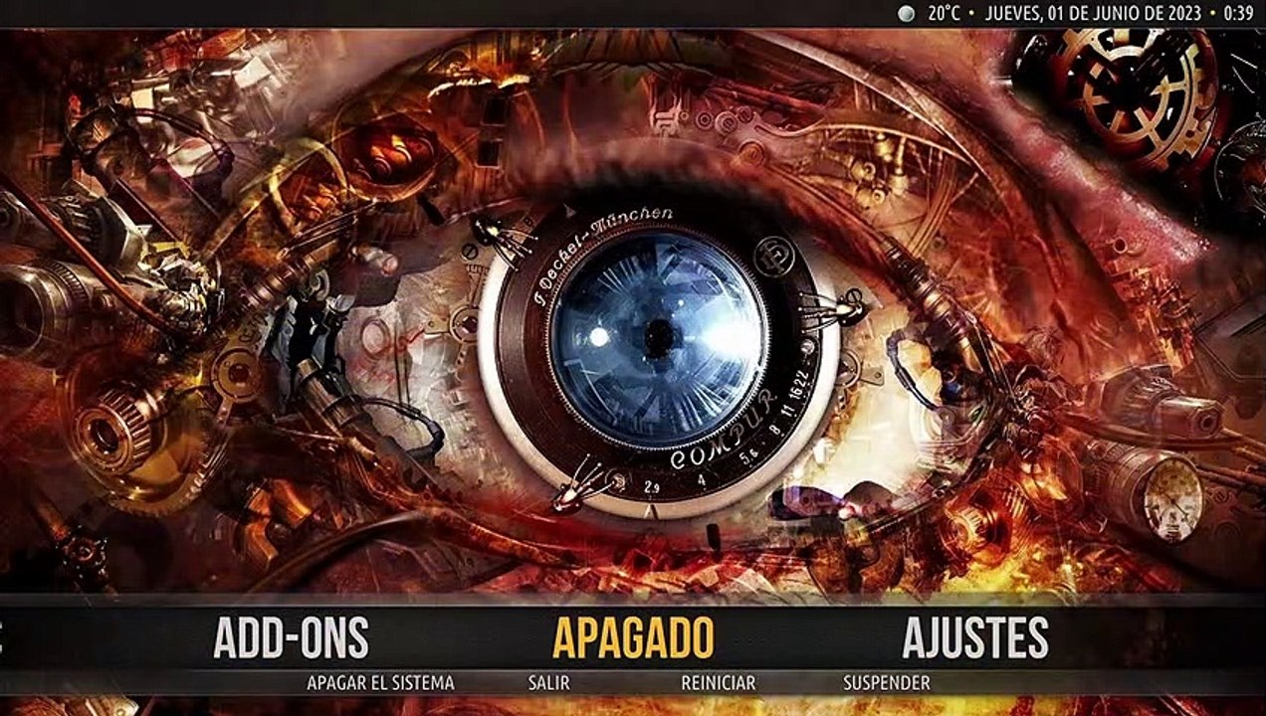1266x716 pixels.
Task: Click the weather moon icon in top bar
Action: [x=906, y=13]
